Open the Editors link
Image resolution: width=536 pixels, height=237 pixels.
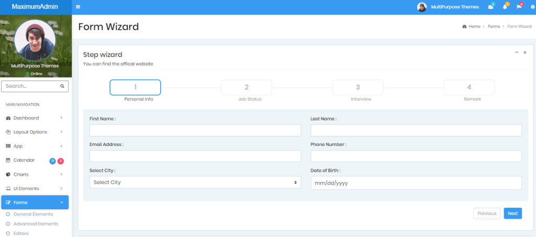point(21,233)
